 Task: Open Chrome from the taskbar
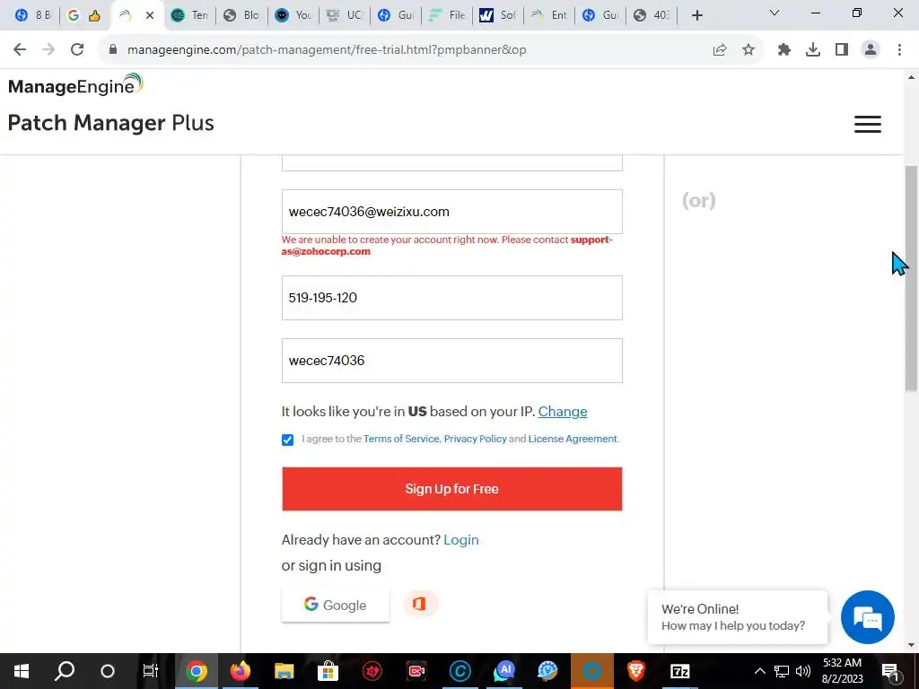(196, 671)
